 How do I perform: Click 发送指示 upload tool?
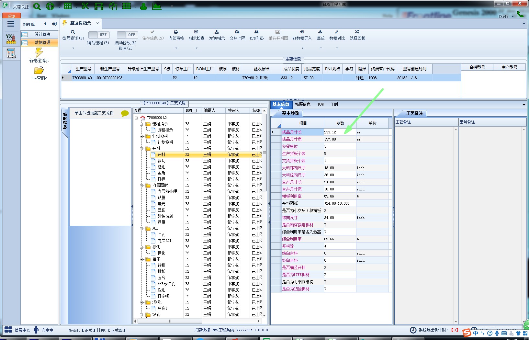(217, 35)
